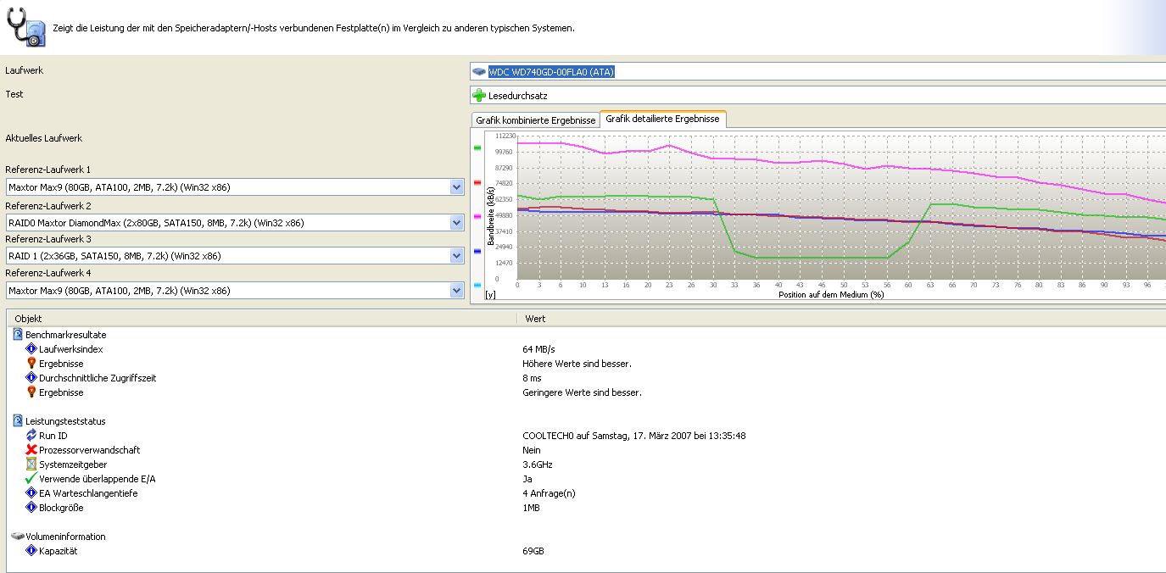1166x573 pixels.
Task: Click the stethoscope disk benchmark icon
Action: 24,25
